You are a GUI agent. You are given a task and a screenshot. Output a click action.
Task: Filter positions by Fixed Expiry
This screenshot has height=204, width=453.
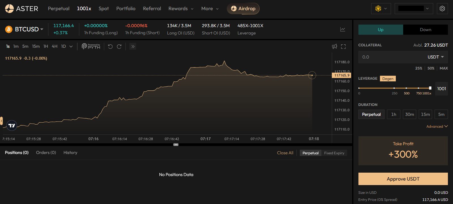tap(334, 153)
